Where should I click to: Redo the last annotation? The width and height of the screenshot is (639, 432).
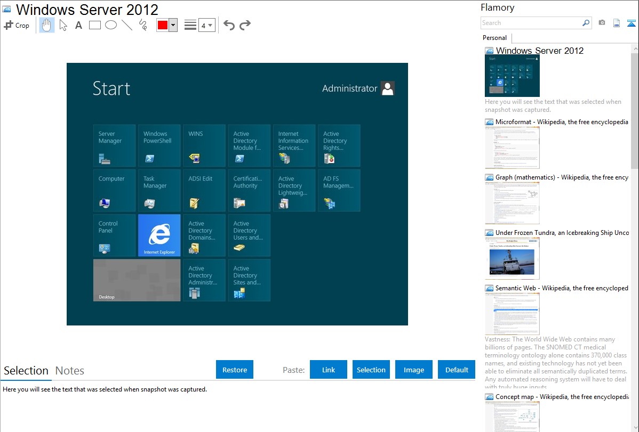[245, 25]
